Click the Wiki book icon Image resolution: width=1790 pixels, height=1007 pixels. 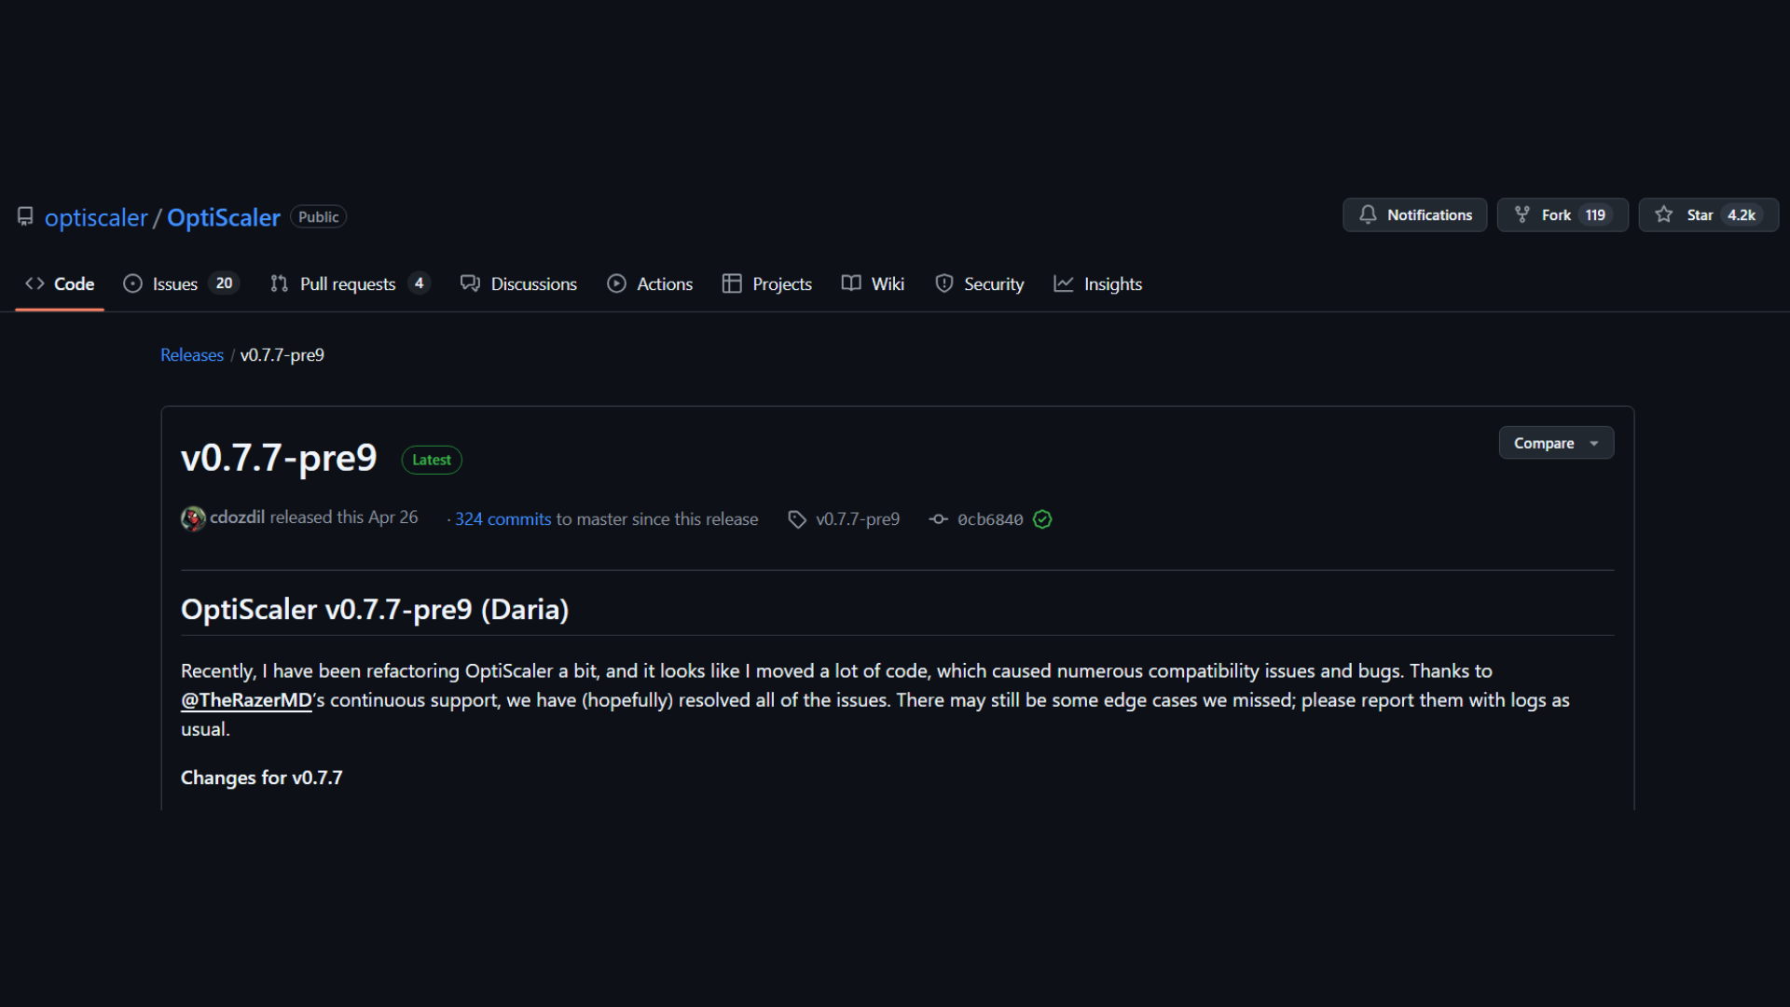(851, 283)
